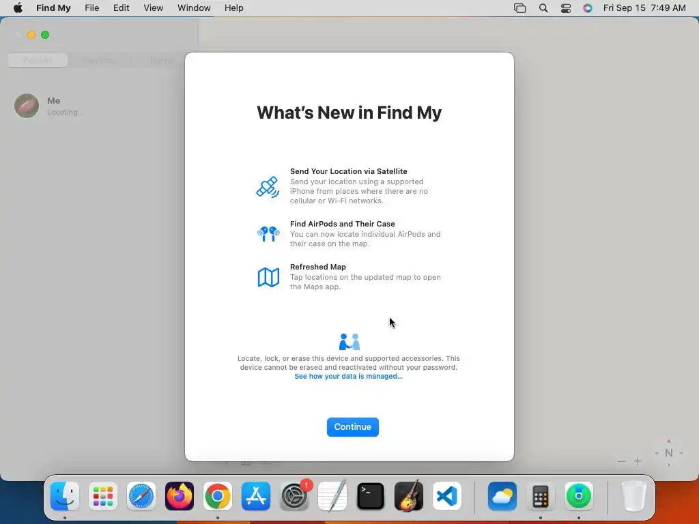Open Launchpad from the Dock

103,496
